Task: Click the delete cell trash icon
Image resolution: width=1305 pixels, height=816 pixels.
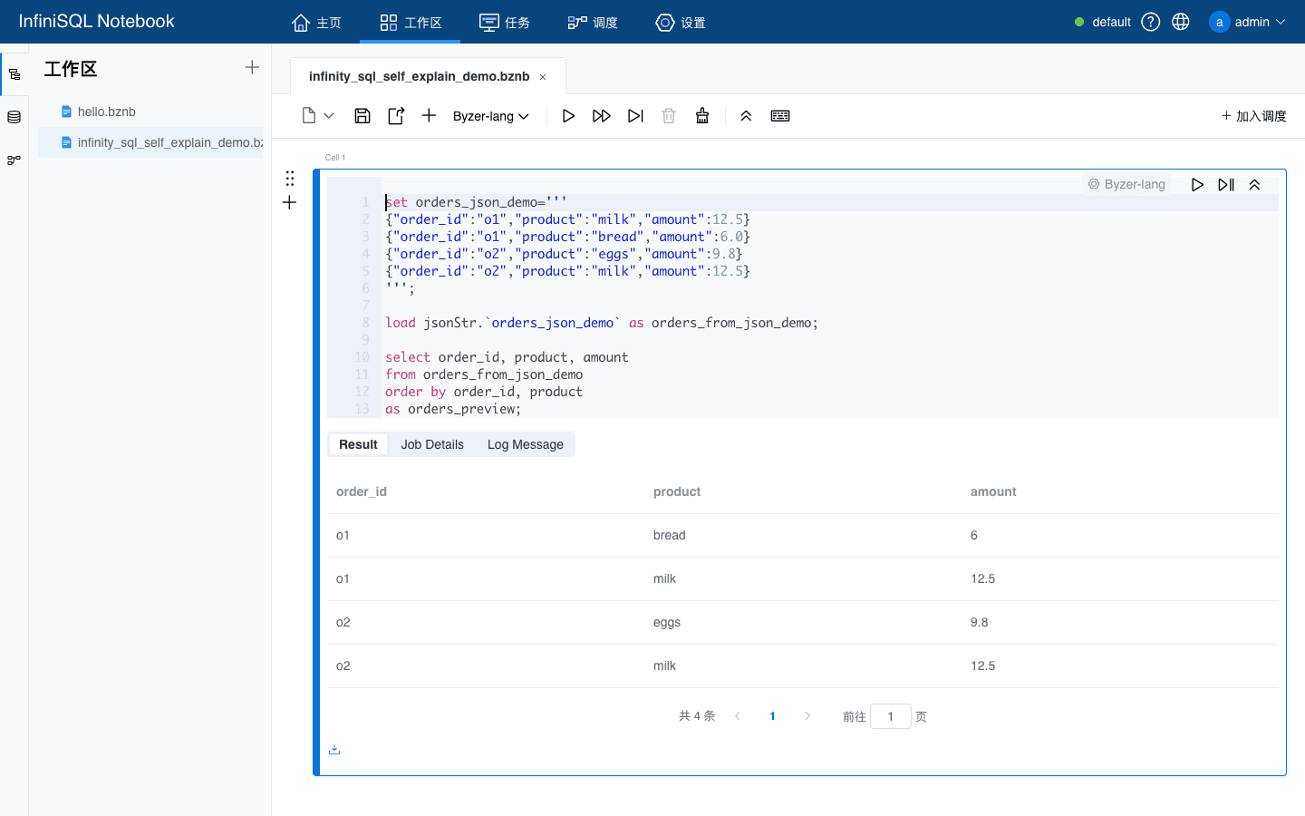Action: pos(669,115)
